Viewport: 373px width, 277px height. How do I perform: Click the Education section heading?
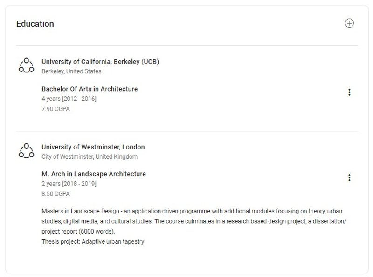tap(35, 24)
